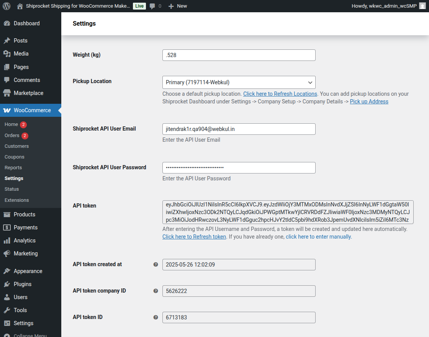Click the Payments dollar icon
This screenshot has height=337, width=429.
coord(7,227)
